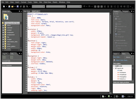Expand the dropdown arrow next to Open folder
Viewport: 136px width, 99px height.
15,6
